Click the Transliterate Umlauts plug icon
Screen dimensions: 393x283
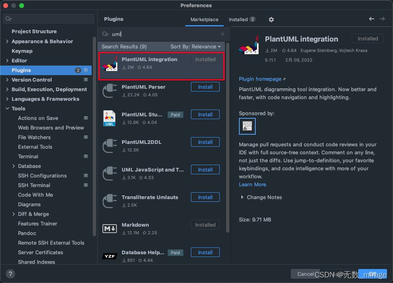(x=110, y=201)
